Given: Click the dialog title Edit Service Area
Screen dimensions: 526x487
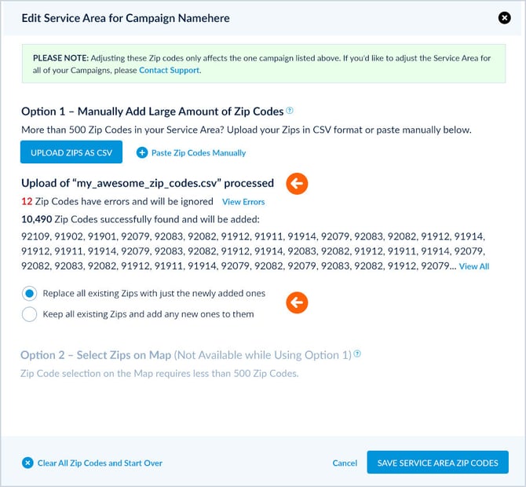Looking at the screenshot, I should point(126,18).
